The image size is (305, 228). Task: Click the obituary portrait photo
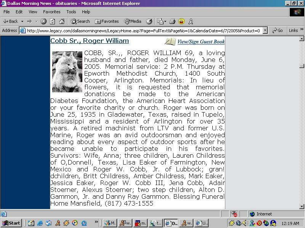67,72
